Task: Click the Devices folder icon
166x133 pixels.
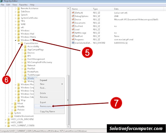Action: tap(25, 53)
